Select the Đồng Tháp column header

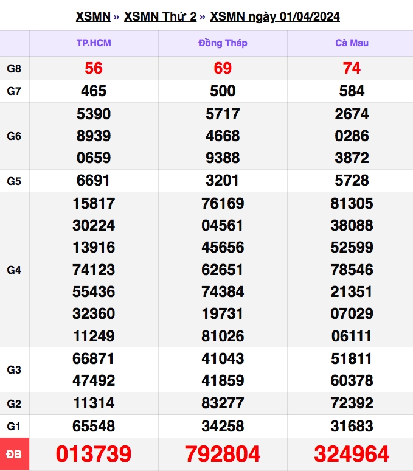[223, 43]
